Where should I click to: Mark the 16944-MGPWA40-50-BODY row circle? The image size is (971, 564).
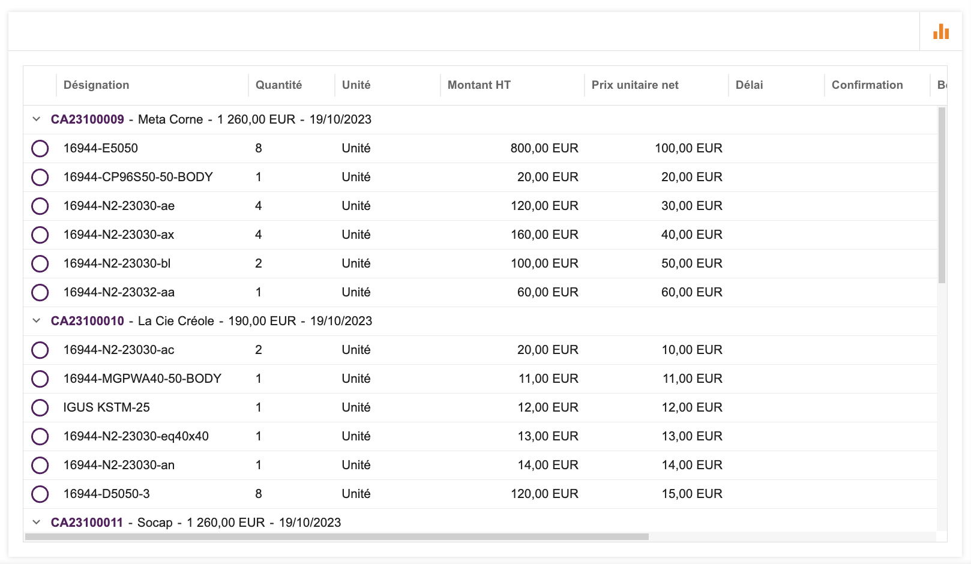coord(40,379)
